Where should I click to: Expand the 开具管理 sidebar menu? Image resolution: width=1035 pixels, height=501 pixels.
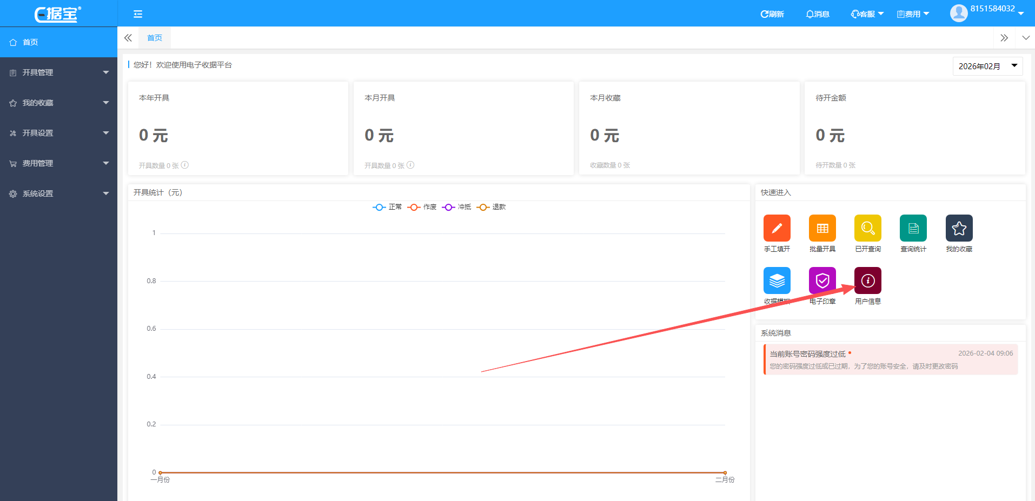click(58, 72)
